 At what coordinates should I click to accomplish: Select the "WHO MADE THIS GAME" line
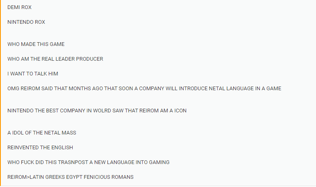[36, 44]
